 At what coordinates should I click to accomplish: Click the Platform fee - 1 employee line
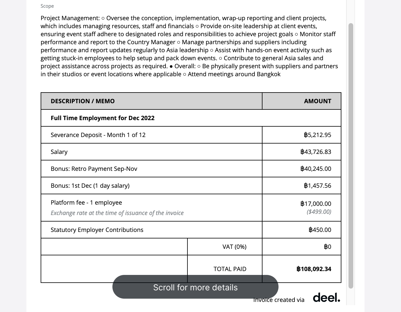(x=86, y=202)
